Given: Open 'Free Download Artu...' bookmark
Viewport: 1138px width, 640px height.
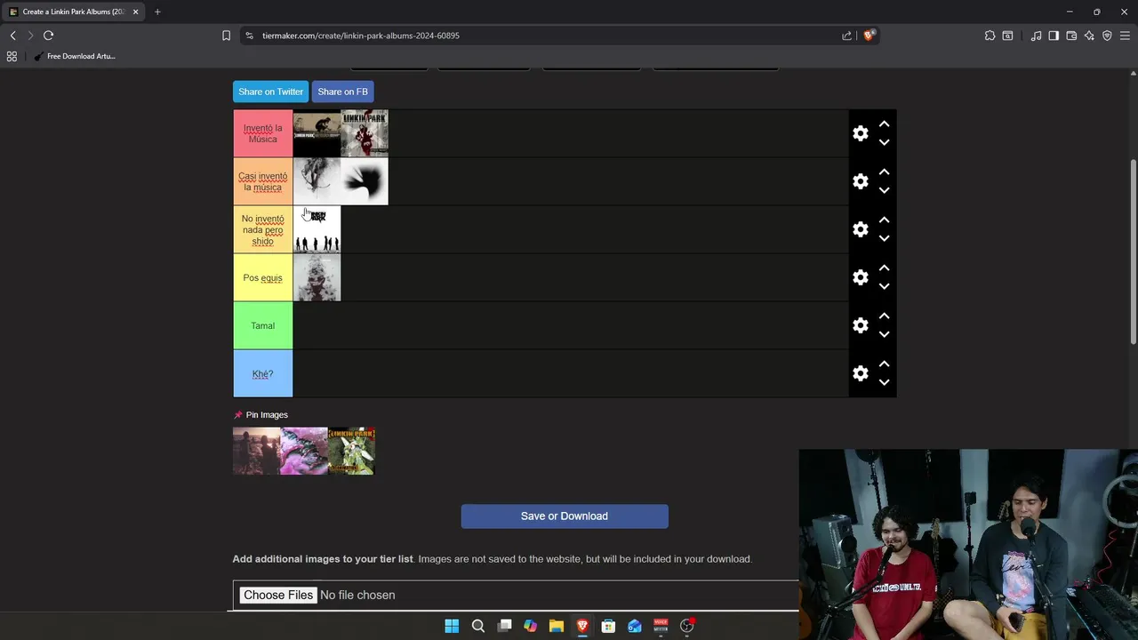Looking at the screenshot, I should point(75,56).
